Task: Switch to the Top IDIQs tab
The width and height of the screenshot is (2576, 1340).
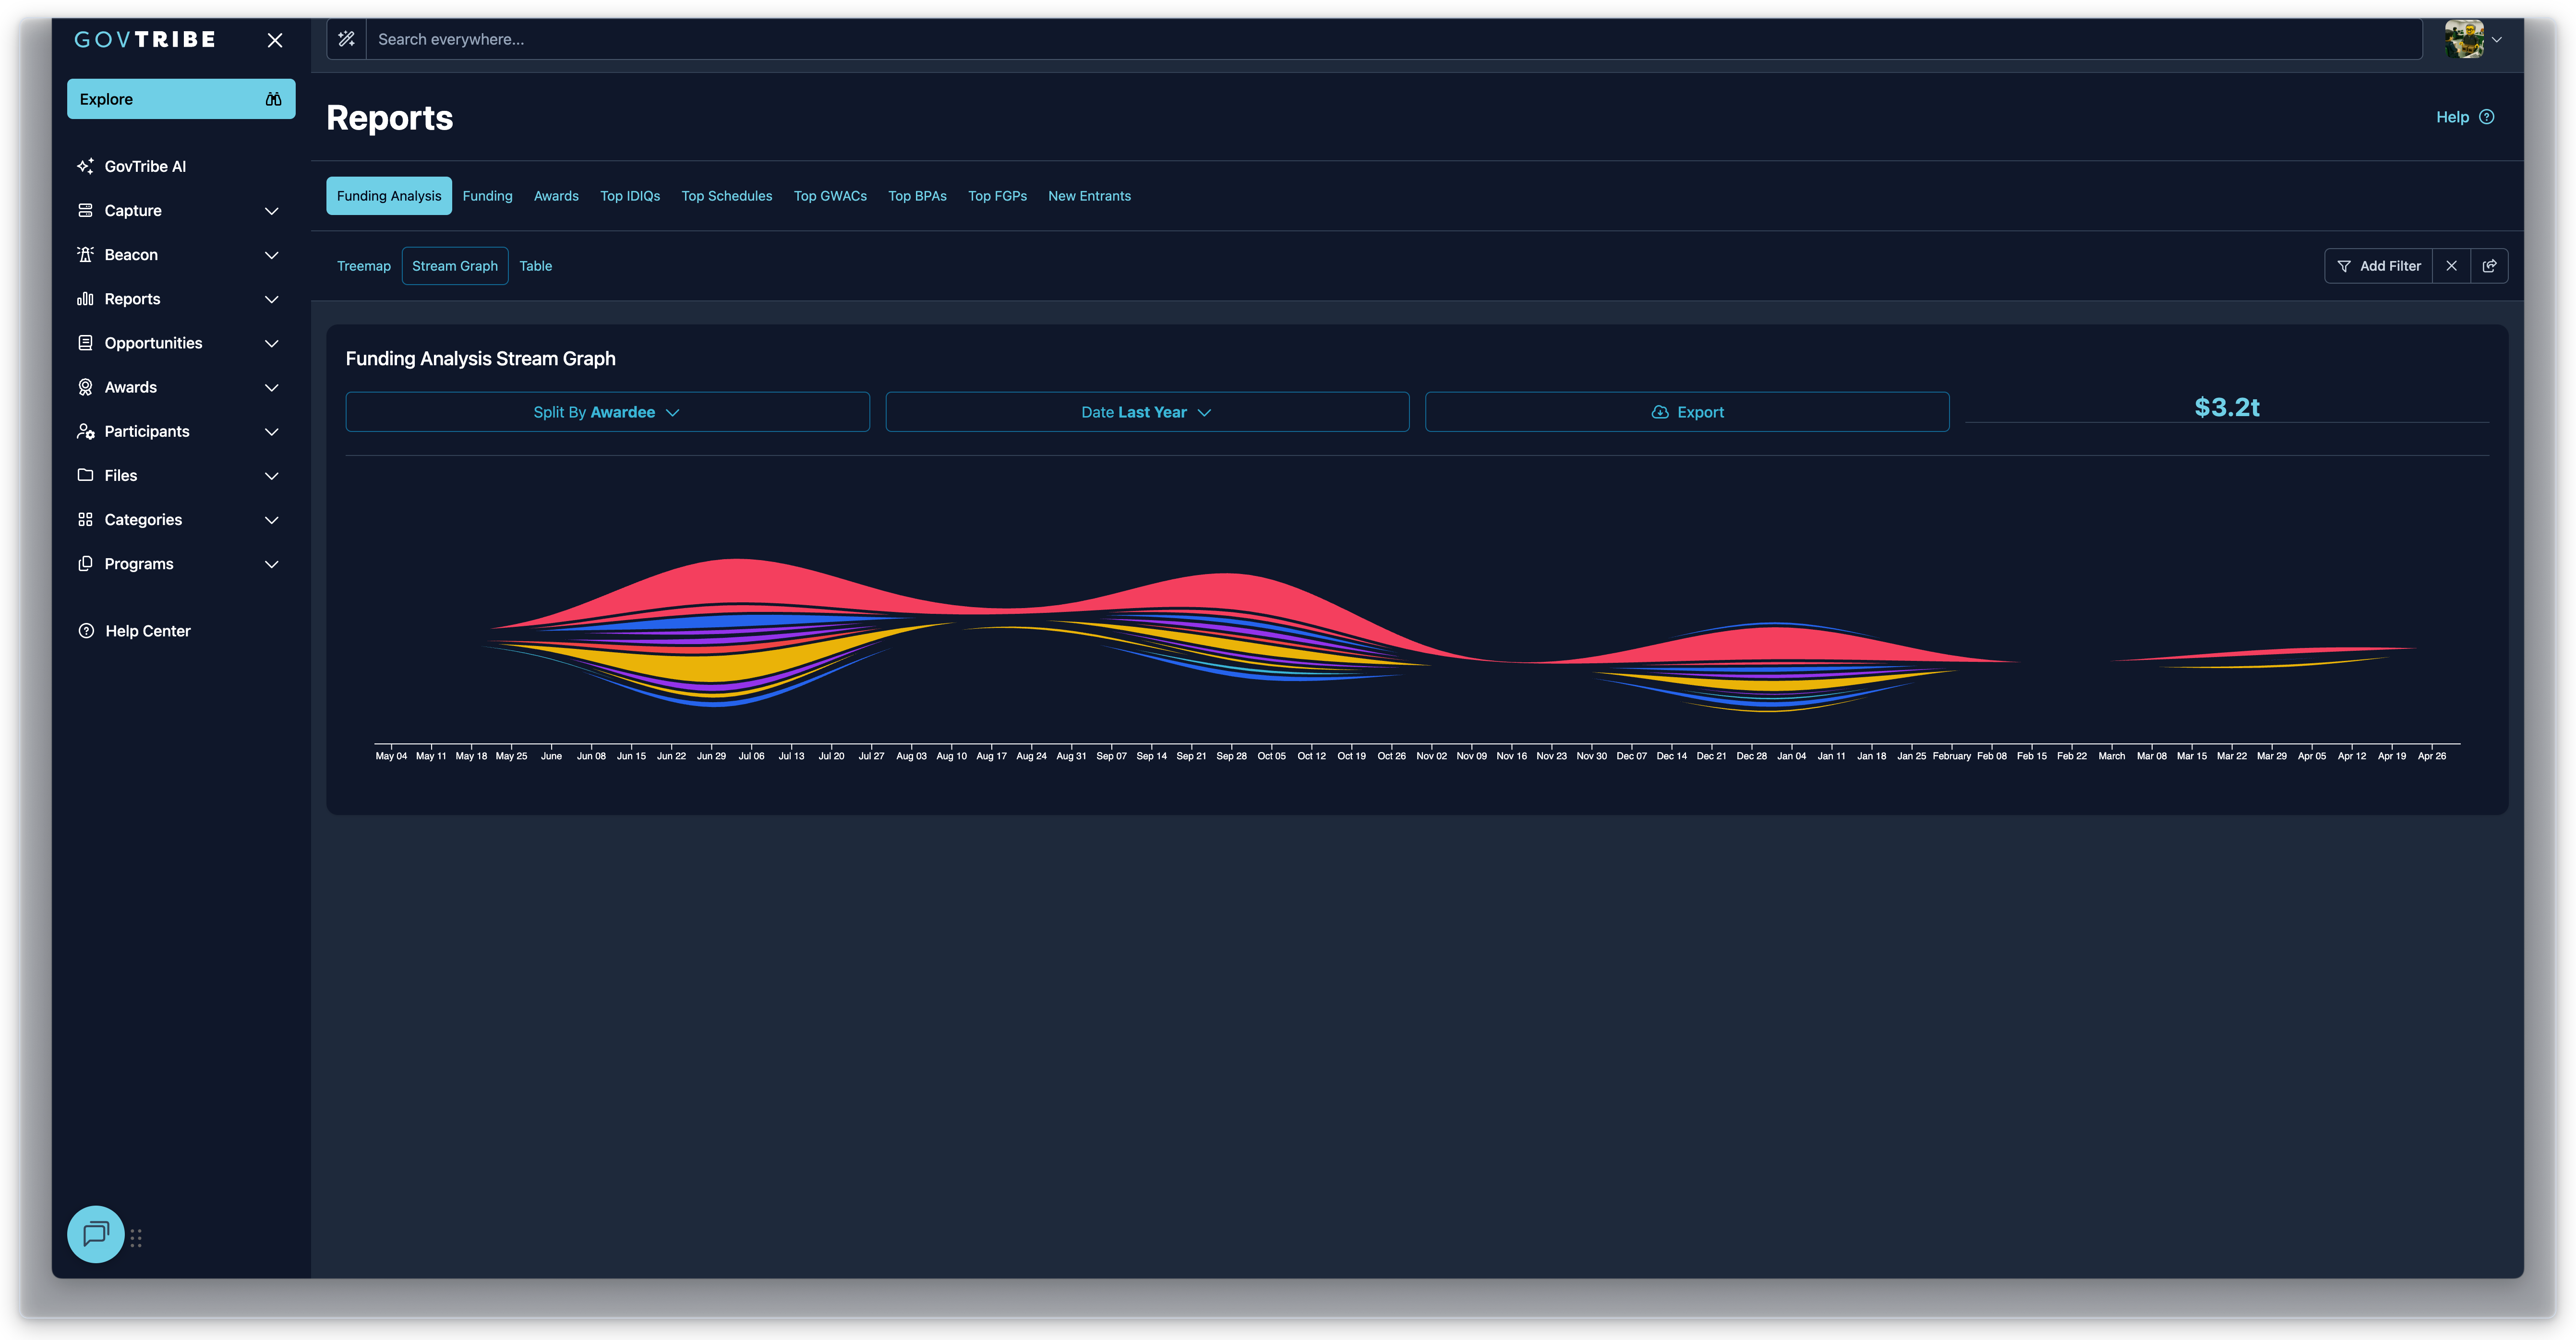Action: point(630,196)
